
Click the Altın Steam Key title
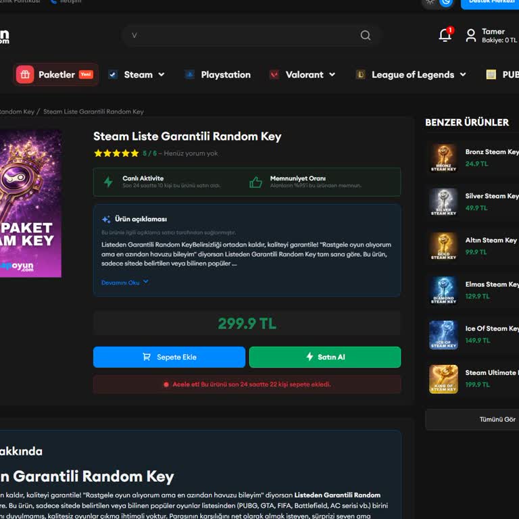pyautogui.click(x=491, y=240)
